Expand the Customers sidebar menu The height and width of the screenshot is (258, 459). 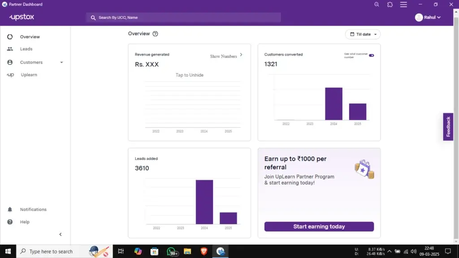click(61, 62)
